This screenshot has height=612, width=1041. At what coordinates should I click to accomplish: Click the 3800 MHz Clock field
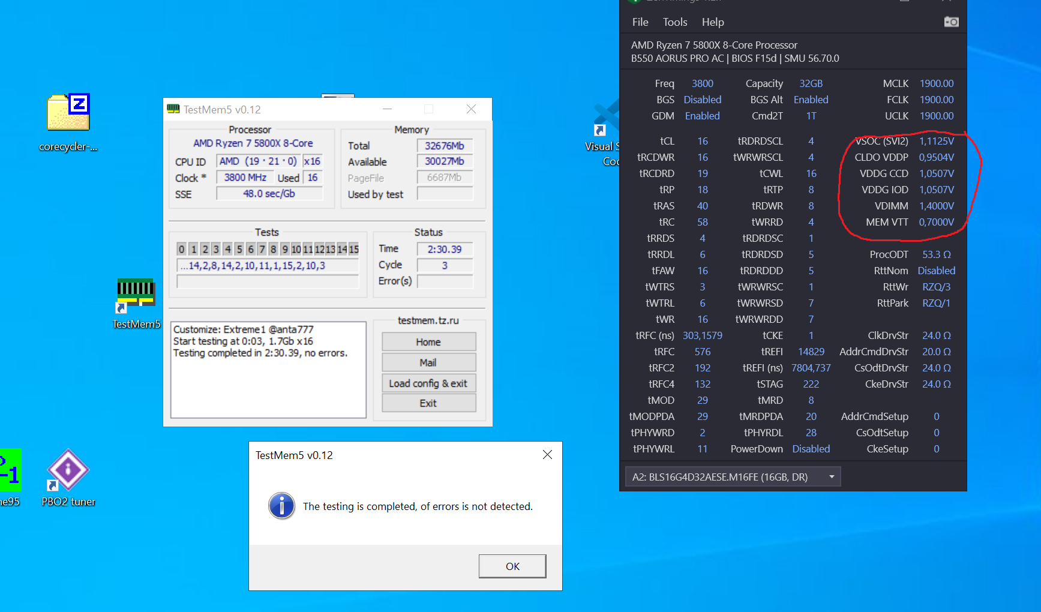click(x=245, y=178)
